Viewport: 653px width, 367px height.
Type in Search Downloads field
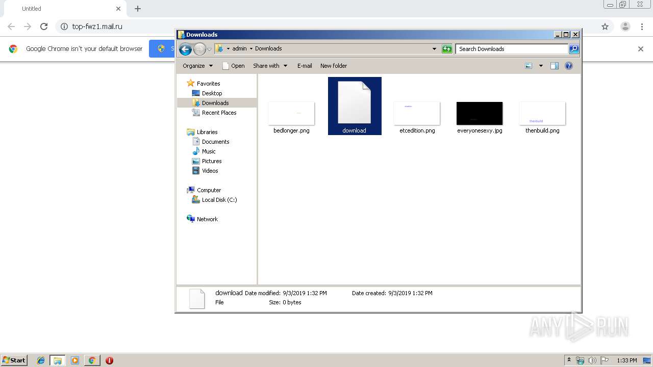tap(512, 49)
